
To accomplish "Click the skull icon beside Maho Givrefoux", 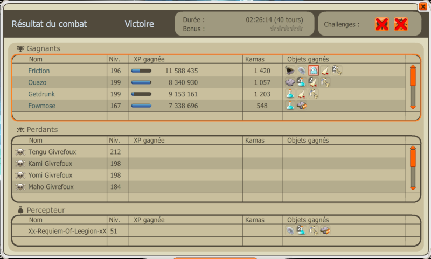I will 20,187.
